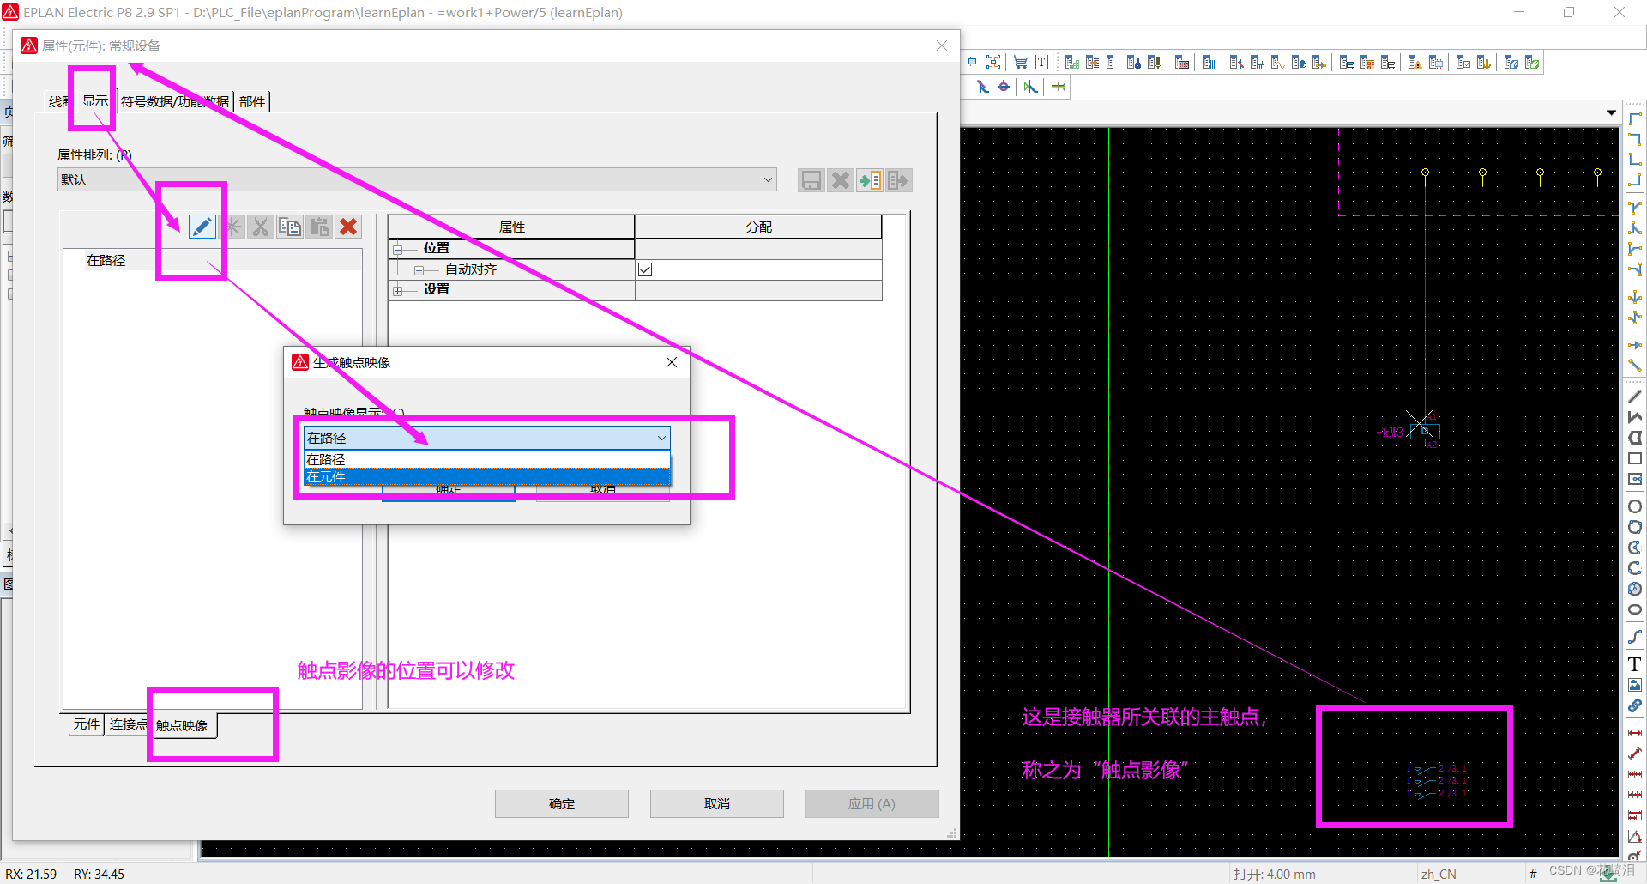This screenshot has height=884, width=1647.
Task: Click the paste icon in property toolbar
Action: (319, 227)
